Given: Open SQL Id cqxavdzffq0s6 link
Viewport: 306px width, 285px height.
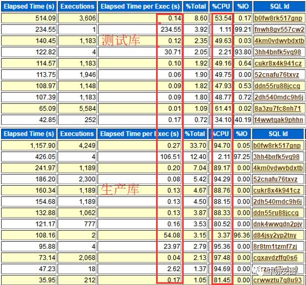Looking at the screenshot, I should 276,258.
